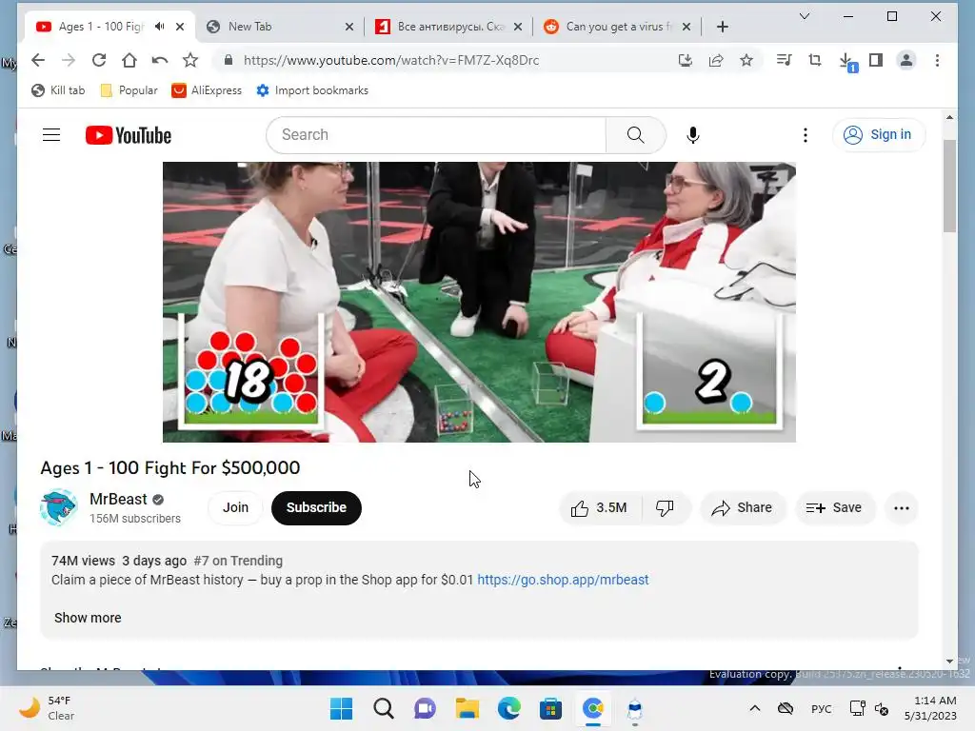Click the #7 on Trending label
The image size is (975, 731).
coord(238,561)
